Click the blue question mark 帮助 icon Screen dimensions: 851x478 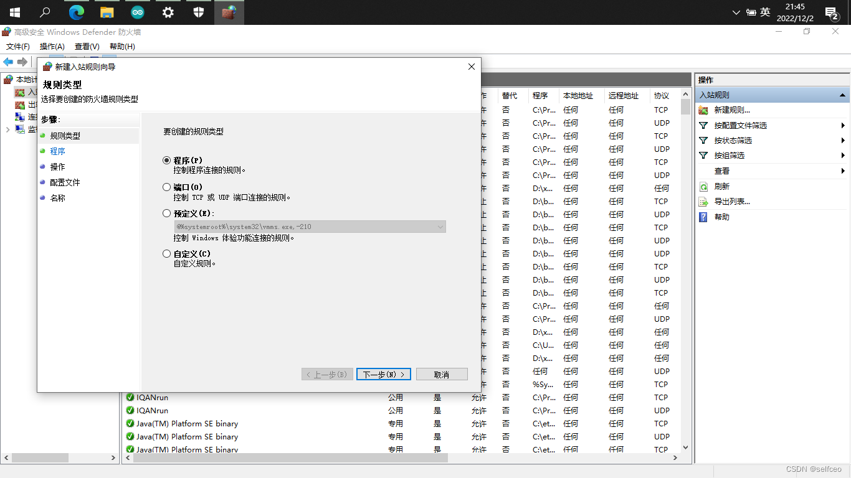tap(703, 217)
